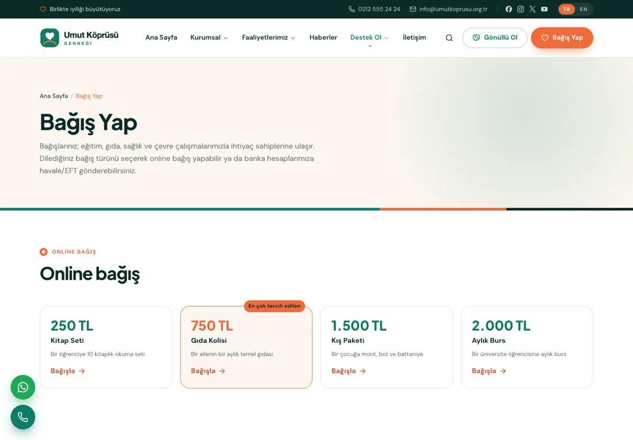Viewport: 633px width, 440px height.
Task: Click the Gıda Kolisi card title
Action: coord(209,340)
